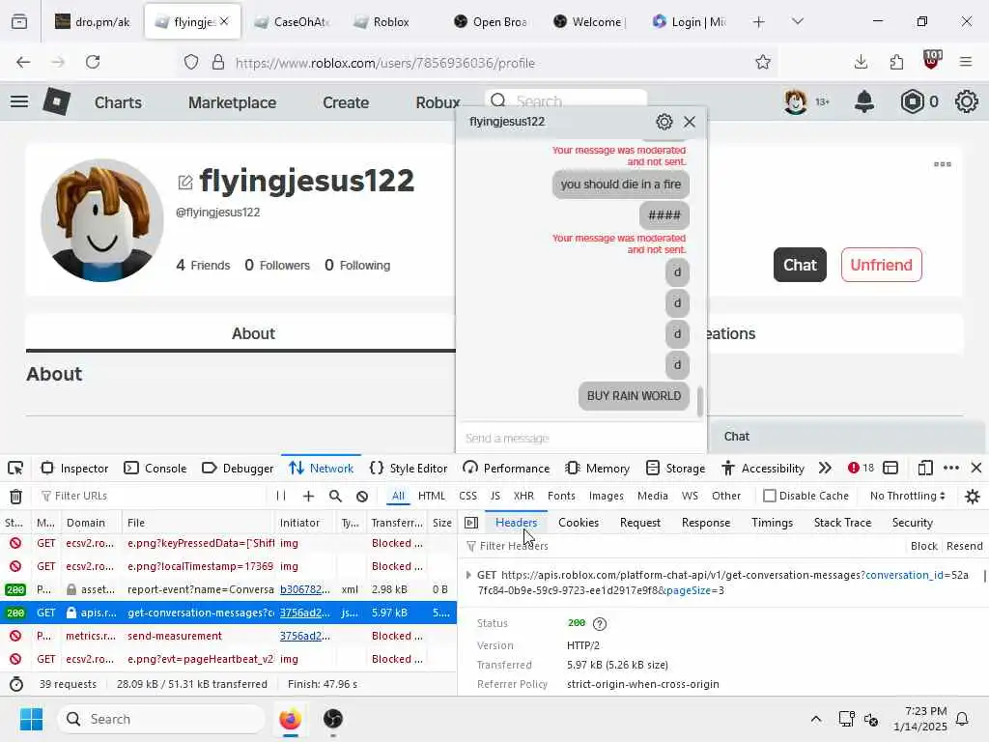This screenshot has width=989, height=742.
Task: Open the extensions puzzle icon
Action: tap(896, 62)
